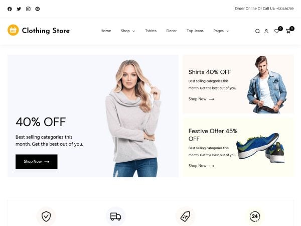Open the wishlist heart icon

point(276,31)
